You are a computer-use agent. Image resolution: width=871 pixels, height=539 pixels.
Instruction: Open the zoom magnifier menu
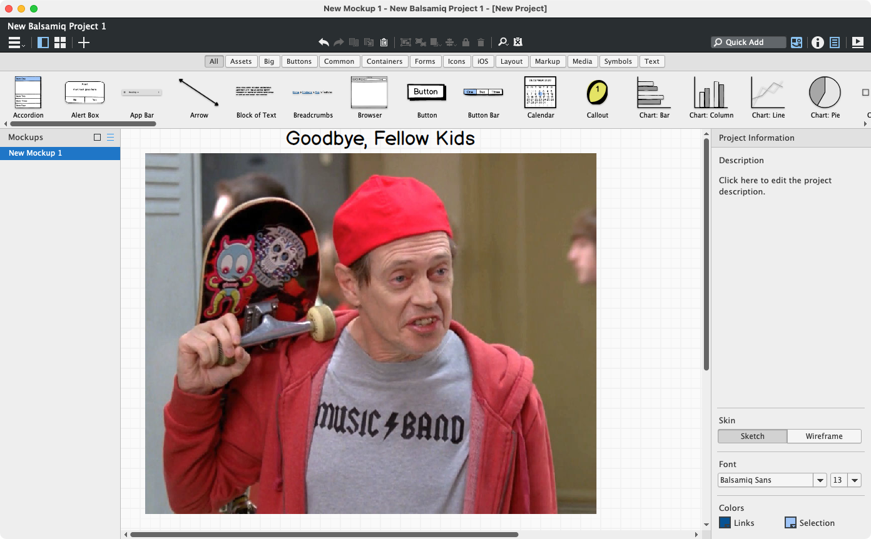503,43
